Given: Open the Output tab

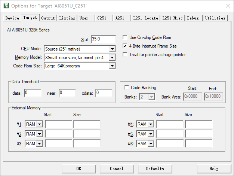Looking at the screenshot, I should click(x=48, y=18).
